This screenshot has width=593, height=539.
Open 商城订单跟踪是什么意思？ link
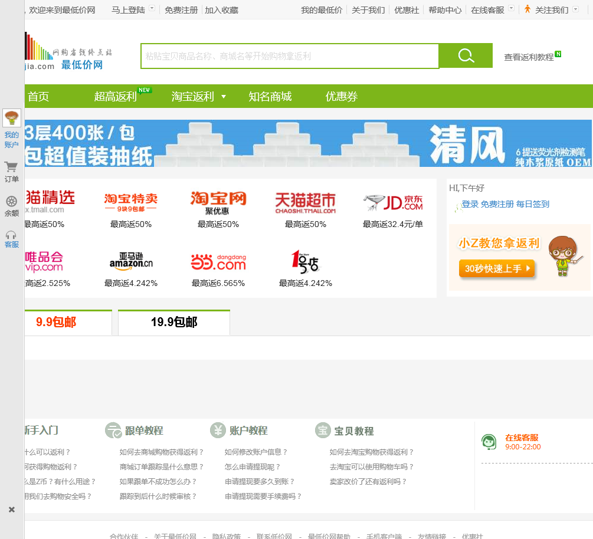pyautogui.click(x=162, y=467)
